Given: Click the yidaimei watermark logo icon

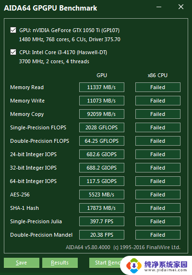Looking at the screenshot, I should 134,265.
